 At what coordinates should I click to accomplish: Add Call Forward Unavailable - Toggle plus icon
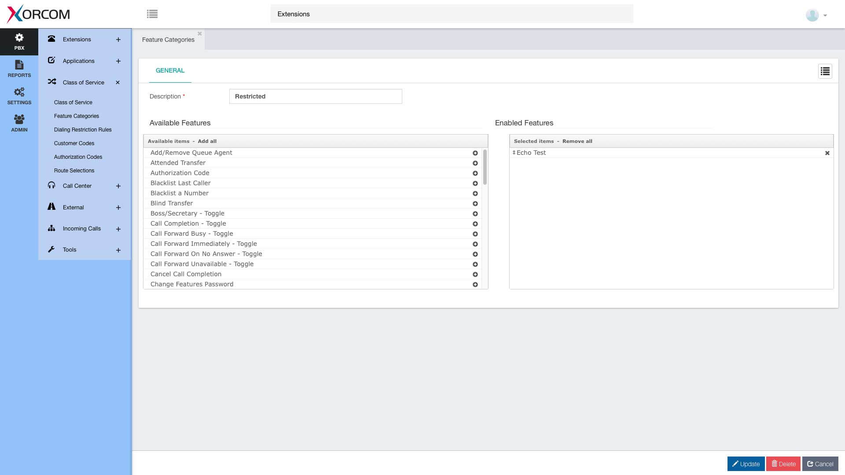(x=475, y=264)
